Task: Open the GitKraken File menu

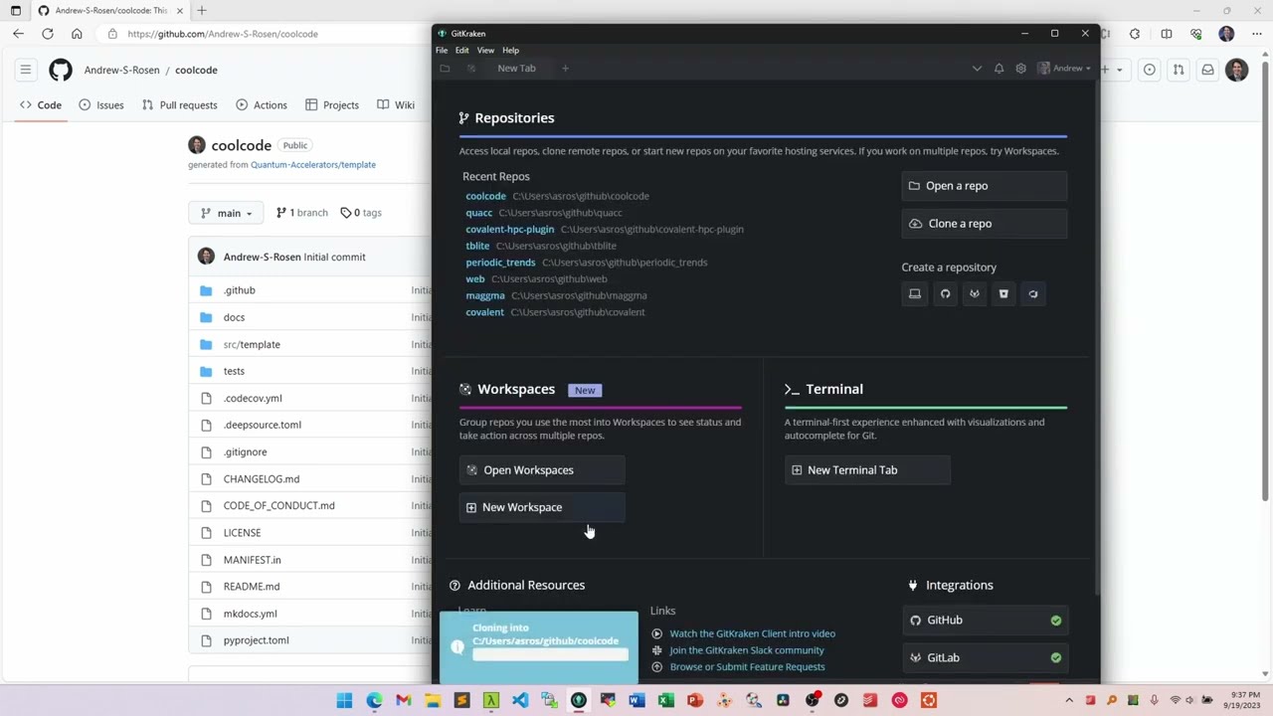Action: pyautogui.click(x=442, y=50)
